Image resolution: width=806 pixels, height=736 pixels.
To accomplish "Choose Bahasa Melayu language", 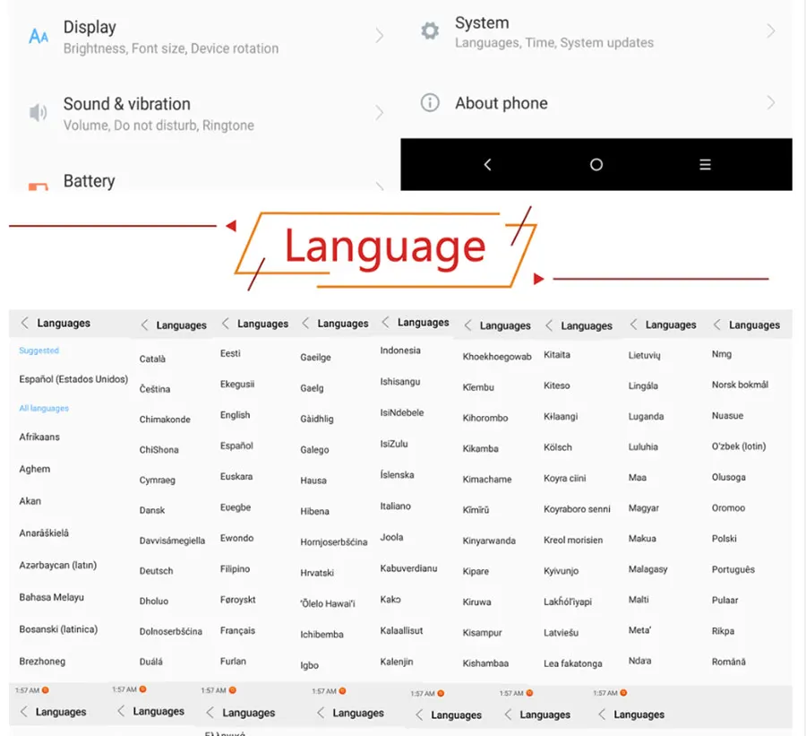I will pyautogui.click(x=51, y=597).
